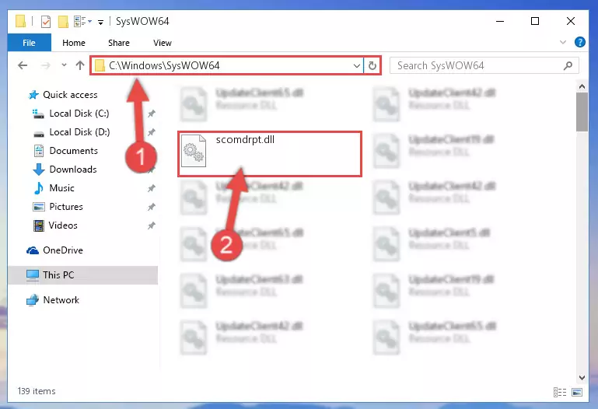Expand the ribbon with the chevron
The height and width of the screenshot is (409, 598).
pos(562,42)
